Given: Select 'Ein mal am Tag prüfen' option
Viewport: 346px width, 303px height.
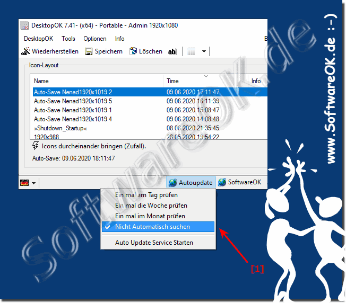Looking at the screenshot, I should 158,195.
